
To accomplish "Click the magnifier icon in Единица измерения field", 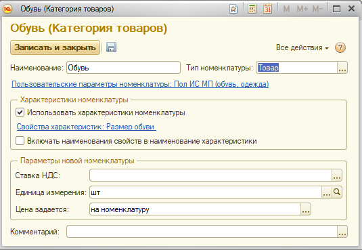I will click(337, 192).
